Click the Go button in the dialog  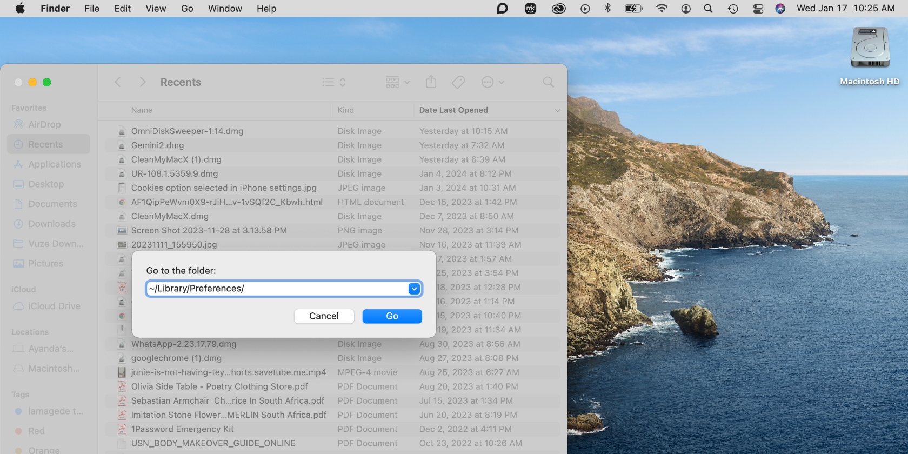tap(392, 316)
